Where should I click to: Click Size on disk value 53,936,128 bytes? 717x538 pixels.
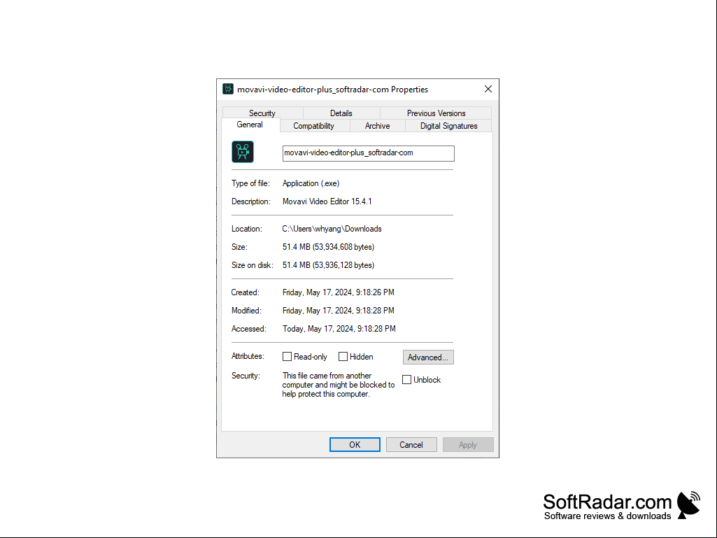point(328,265)
